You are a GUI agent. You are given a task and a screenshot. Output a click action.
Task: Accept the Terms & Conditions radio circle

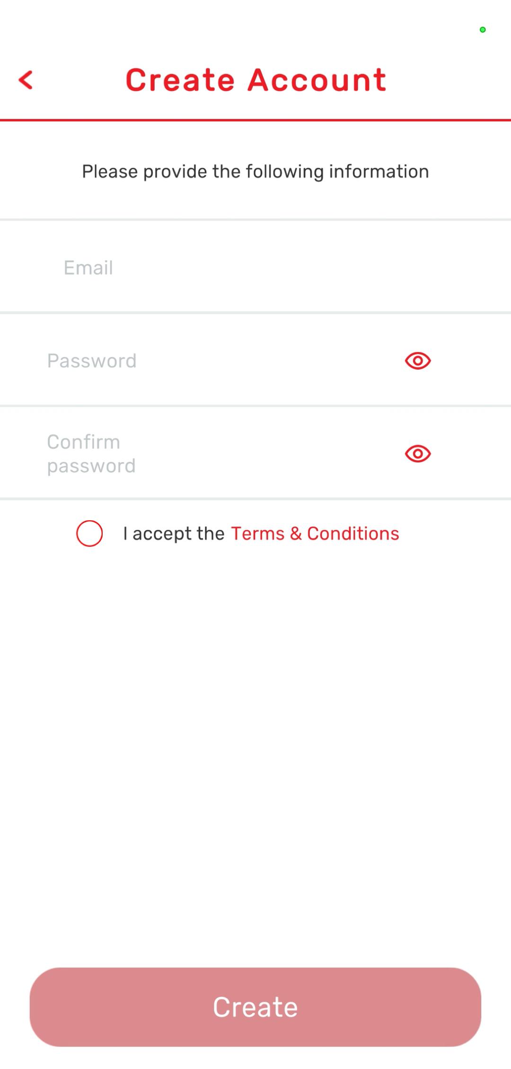tap(89, 534)
